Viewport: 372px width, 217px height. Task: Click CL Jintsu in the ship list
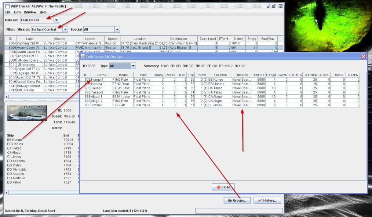point(14,157)
